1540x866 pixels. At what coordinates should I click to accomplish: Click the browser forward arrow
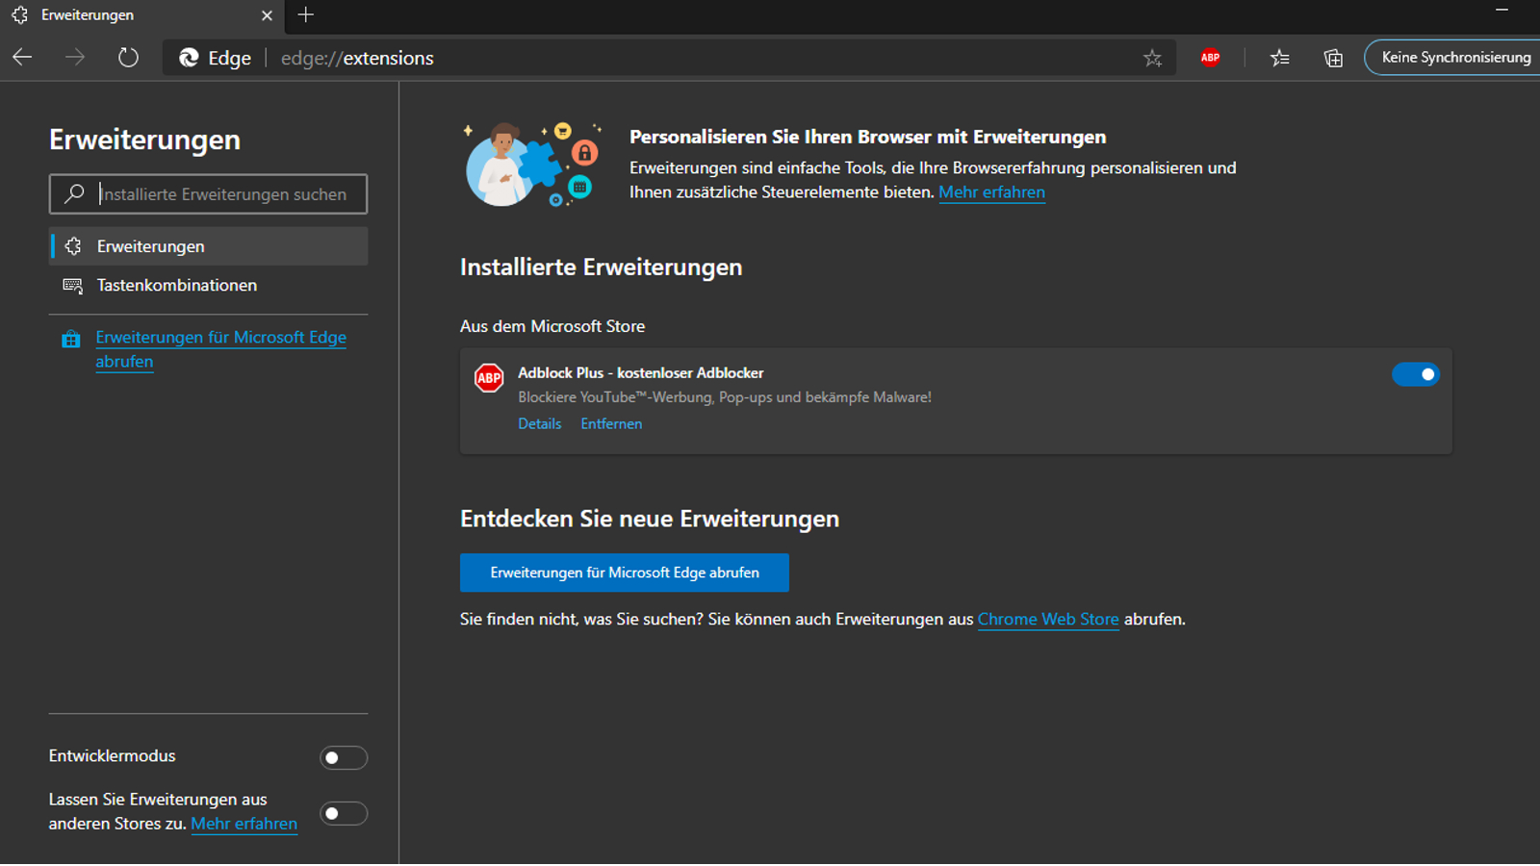(x=74, y=58)
